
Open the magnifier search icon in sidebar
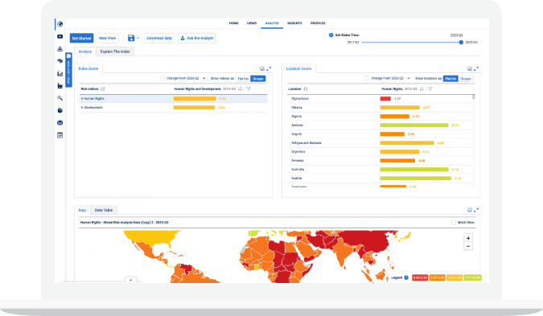(x=60, y=98)
